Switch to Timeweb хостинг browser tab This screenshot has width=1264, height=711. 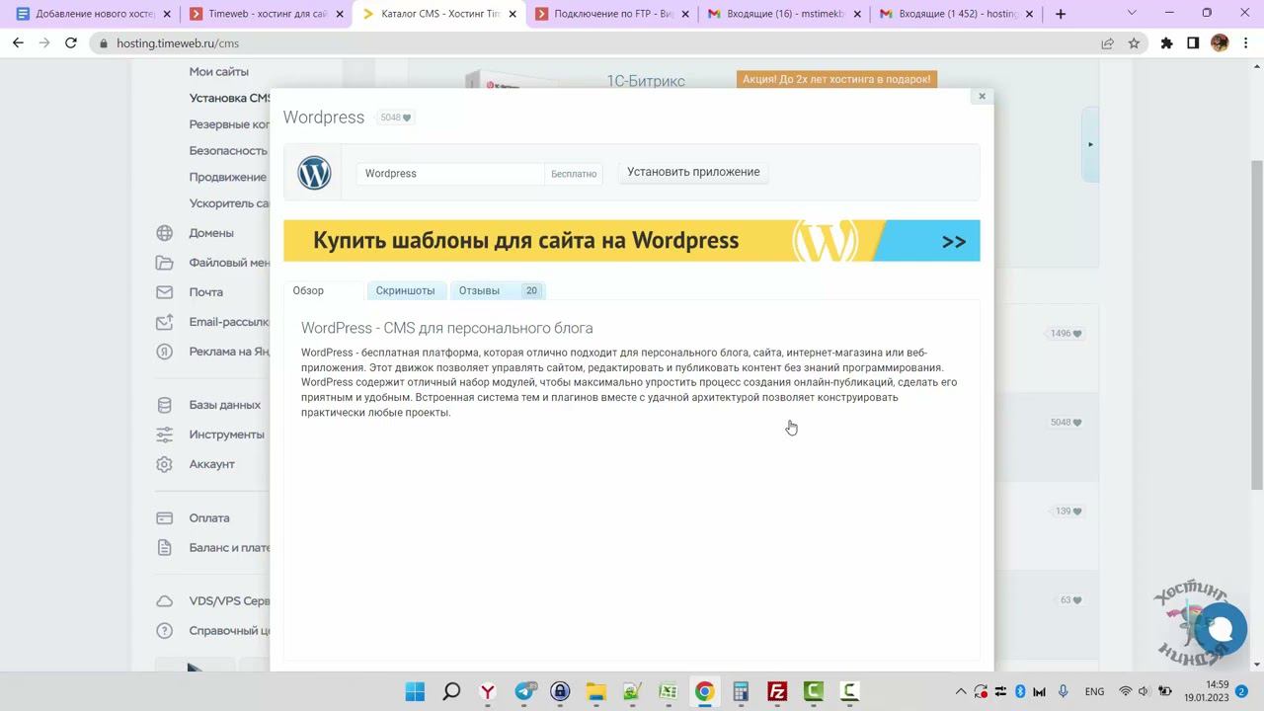pos(260,14)
